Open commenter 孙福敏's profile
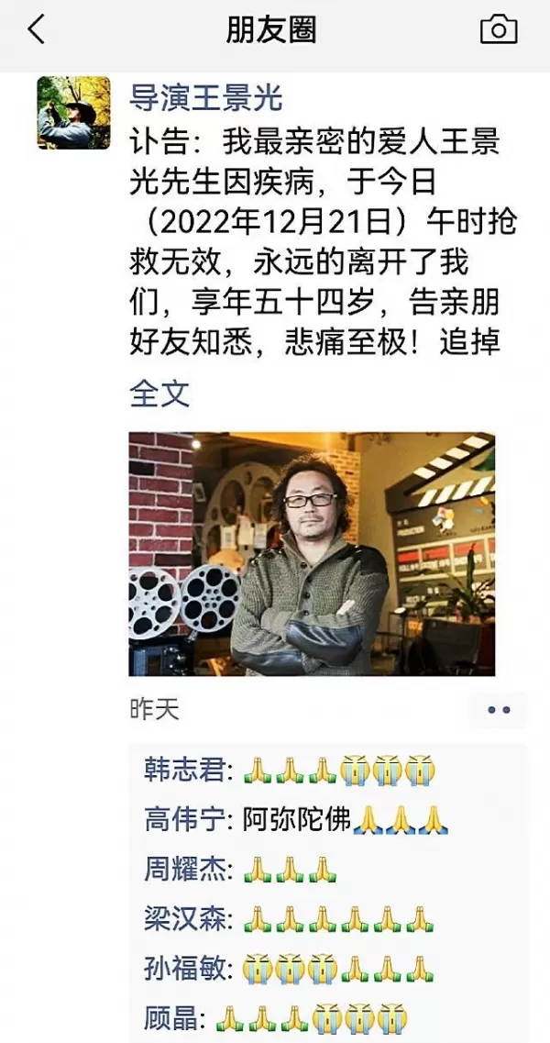This screenshot has width=550, height=1043. [x=185, y=969]
